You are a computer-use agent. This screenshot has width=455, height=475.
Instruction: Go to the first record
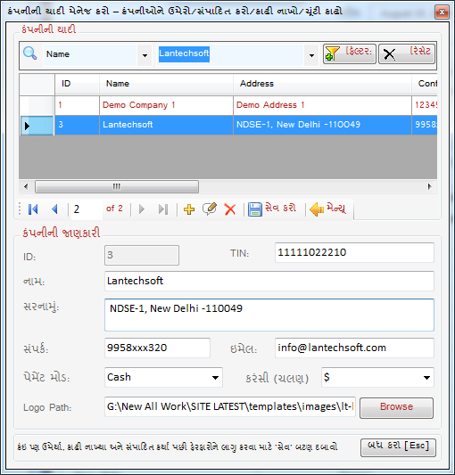[33, 209]
